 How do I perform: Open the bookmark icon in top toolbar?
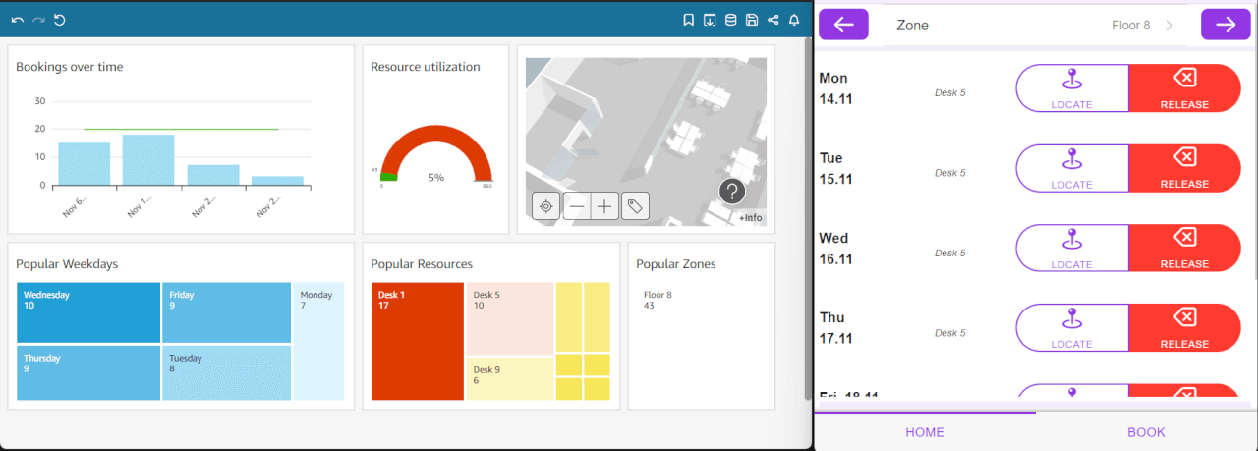(x=689, y=20)
